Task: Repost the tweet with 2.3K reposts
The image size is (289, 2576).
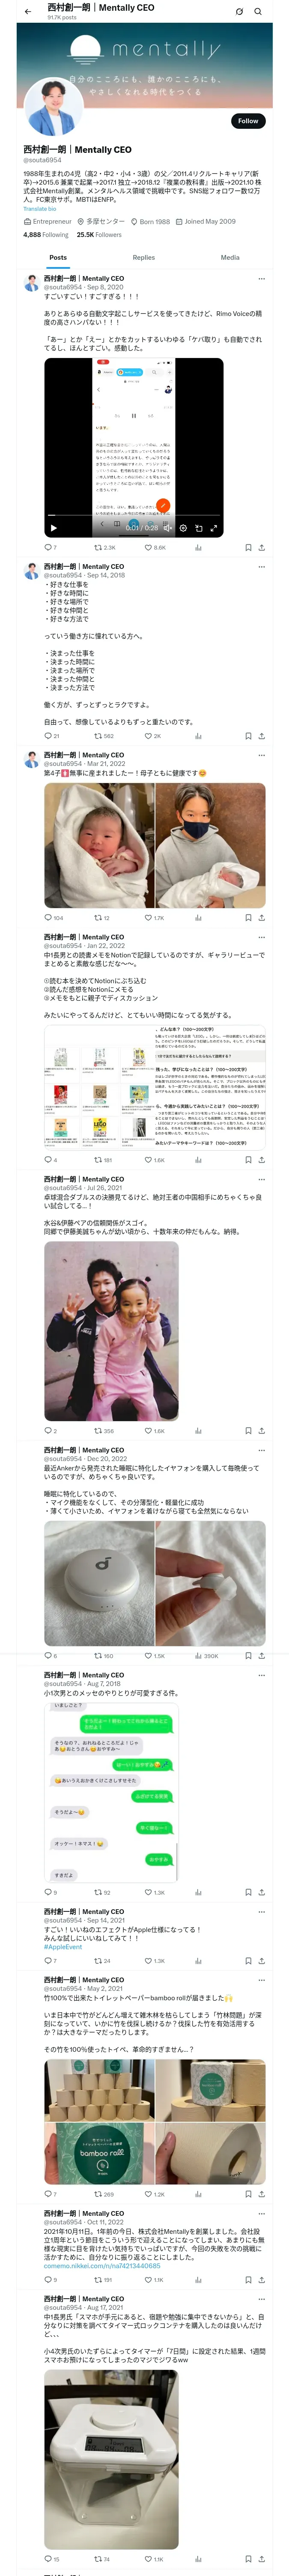Action: (x=104, y=547)
